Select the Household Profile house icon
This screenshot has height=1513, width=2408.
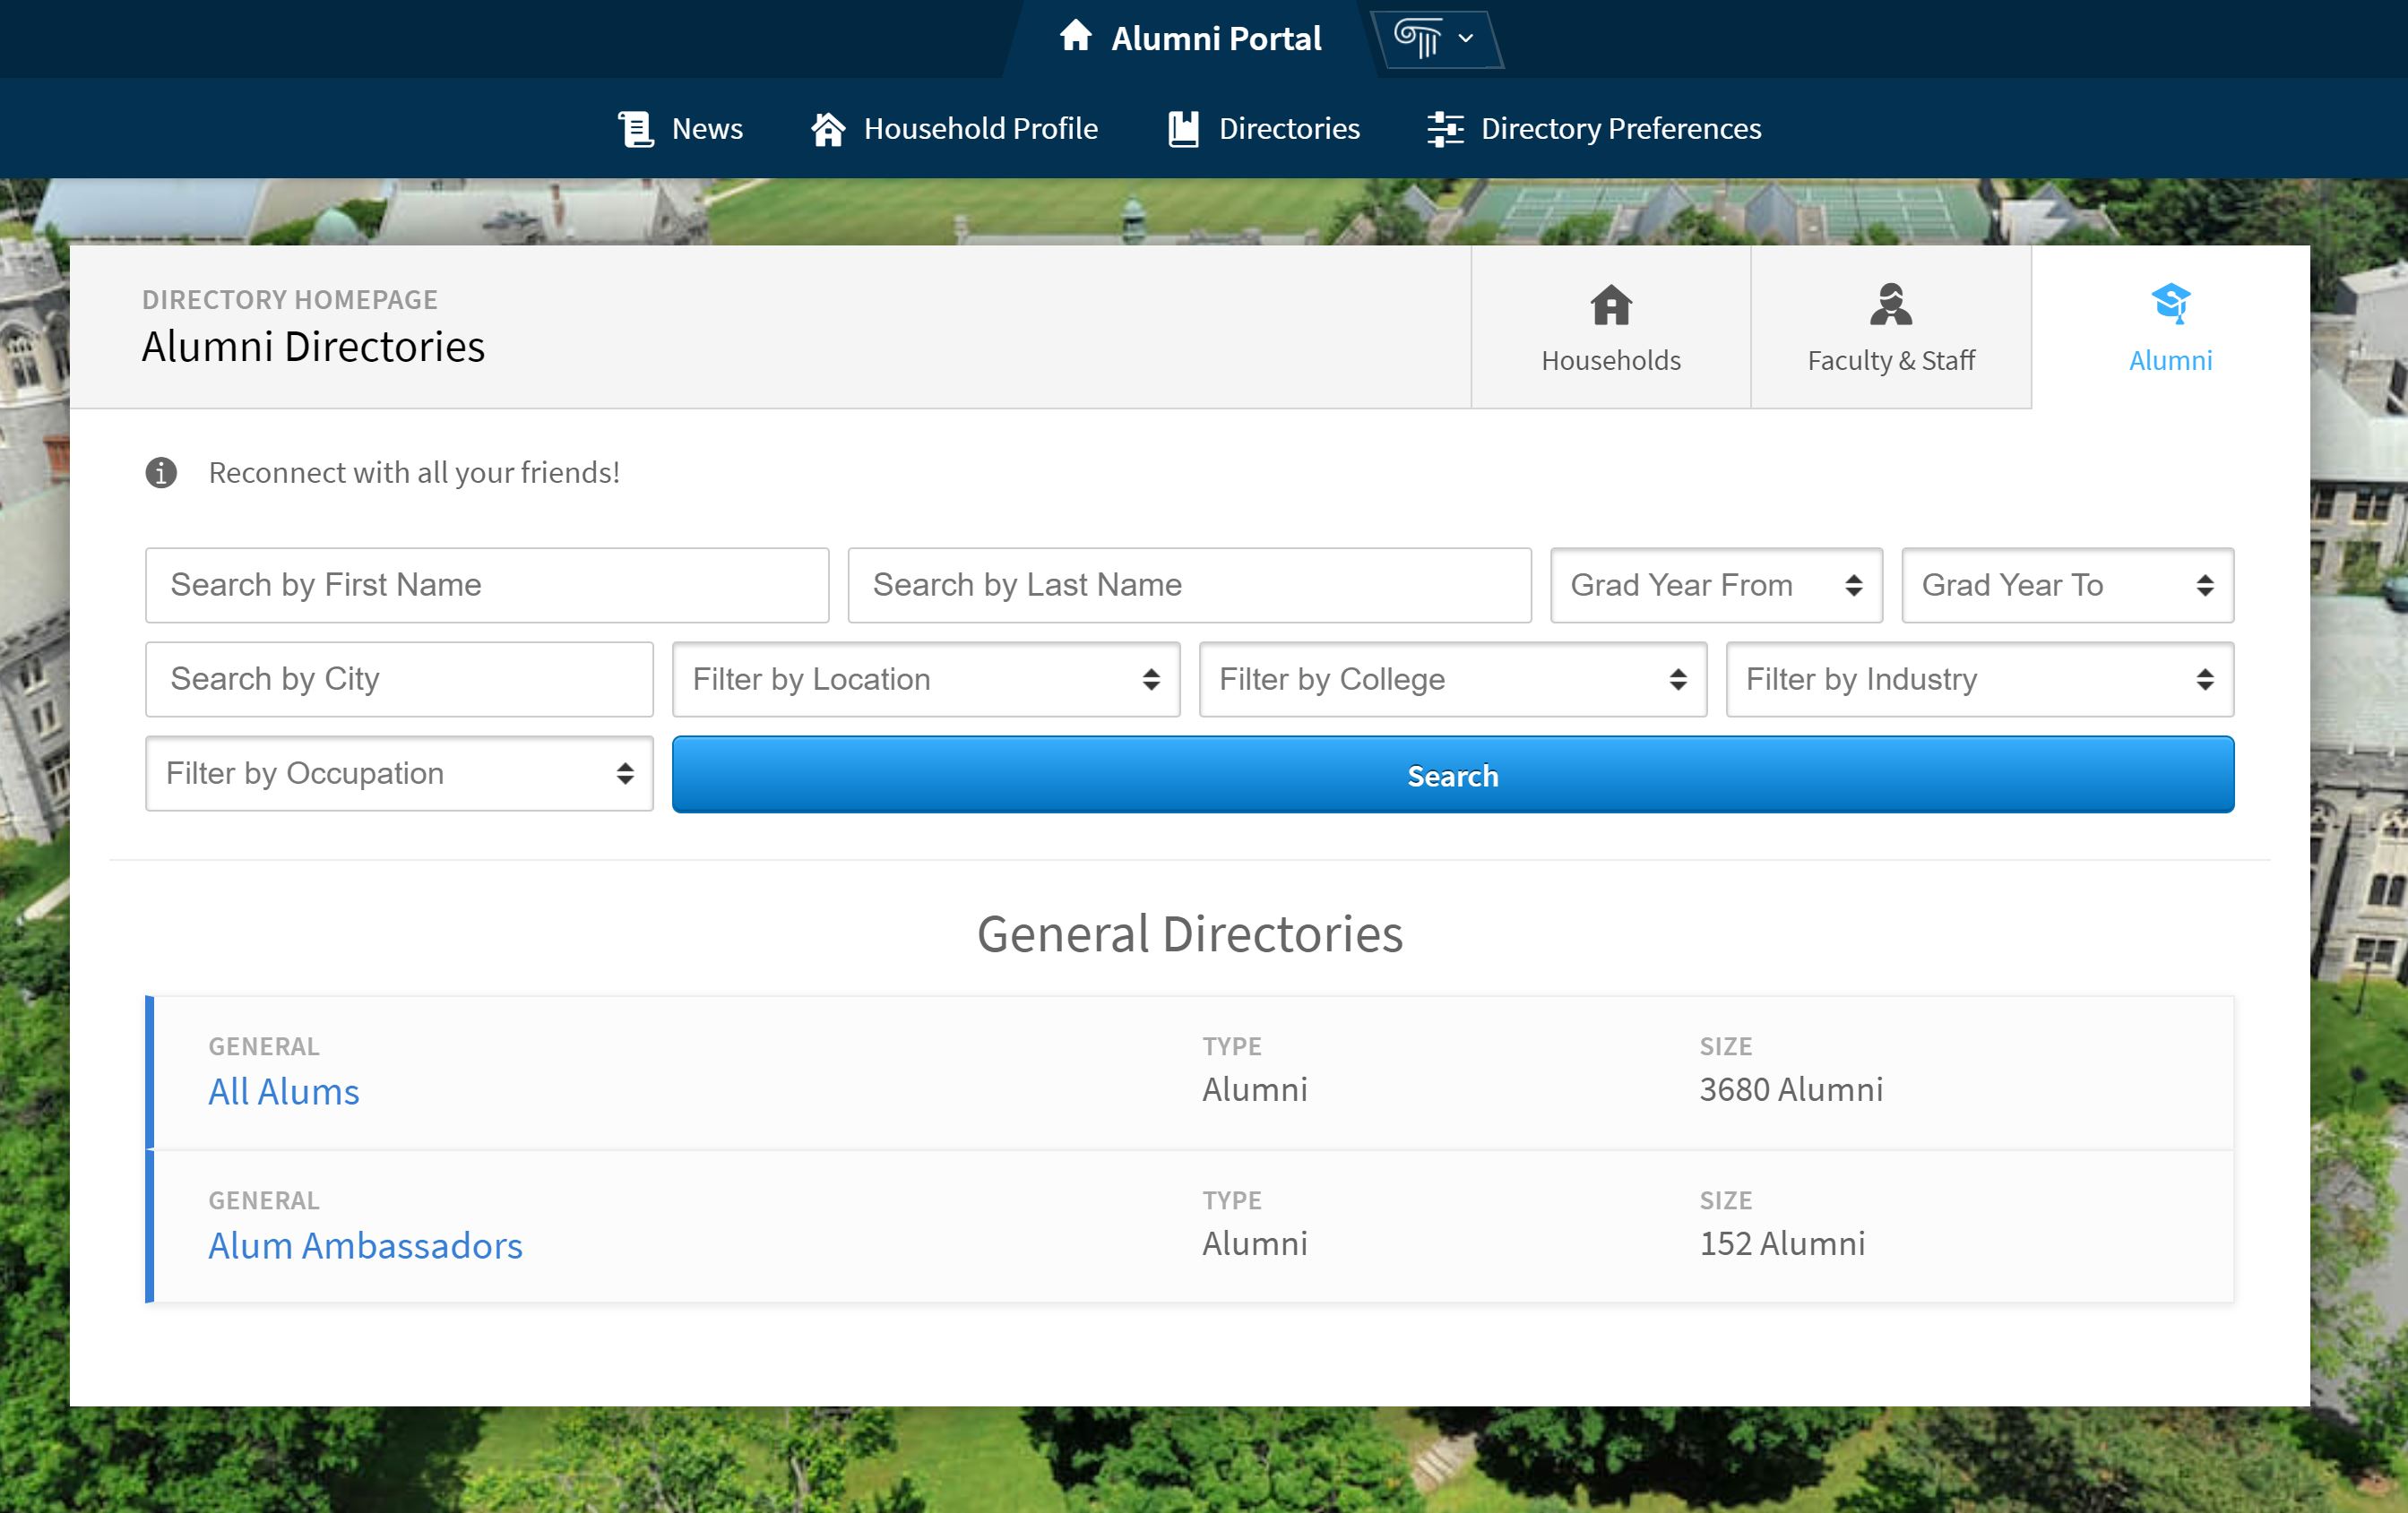point(827,128)
